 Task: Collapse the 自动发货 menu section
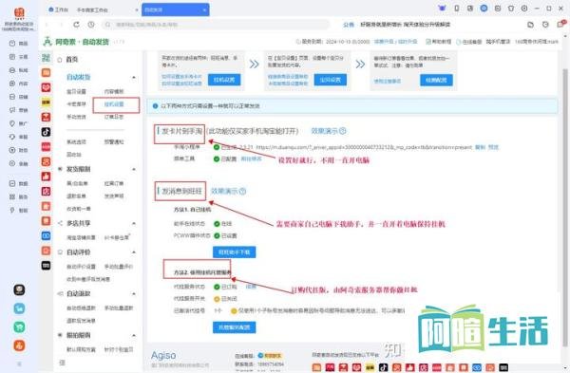(x=134, y=78)
